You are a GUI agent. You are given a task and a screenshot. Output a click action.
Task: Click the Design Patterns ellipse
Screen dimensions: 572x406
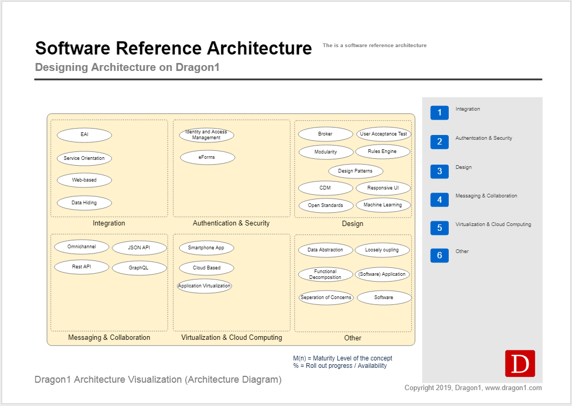[356, 170]
